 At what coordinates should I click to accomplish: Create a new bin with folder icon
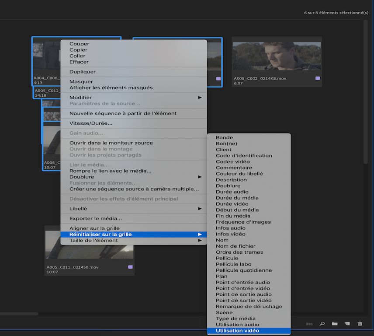[335, 324]
